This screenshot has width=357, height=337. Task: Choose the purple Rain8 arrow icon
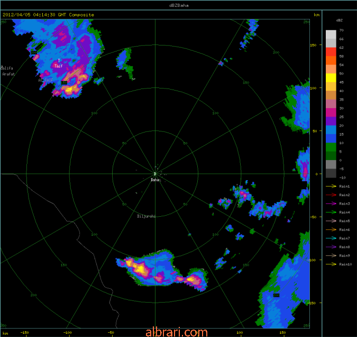pyautogui.click(x=331, y=247)
